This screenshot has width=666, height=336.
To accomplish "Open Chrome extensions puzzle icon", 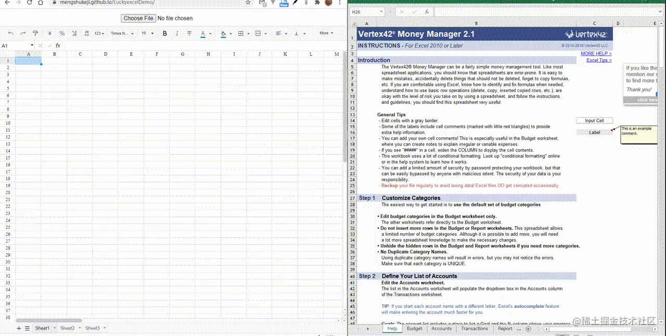I will (317, 3).
